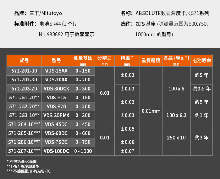Select model VDS-P20 cell
Image resolution: width=220 pixels, height=179 pixels.
tap(56, 106)
